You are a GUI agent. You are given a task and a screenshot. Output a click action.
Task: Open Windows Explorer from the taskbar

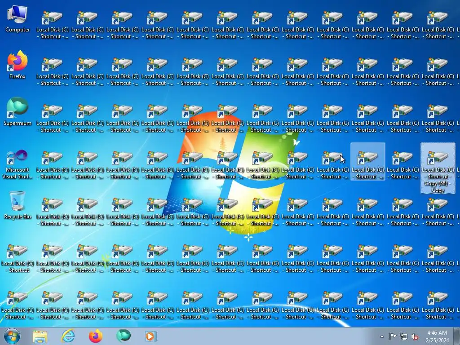coord(40,336)
